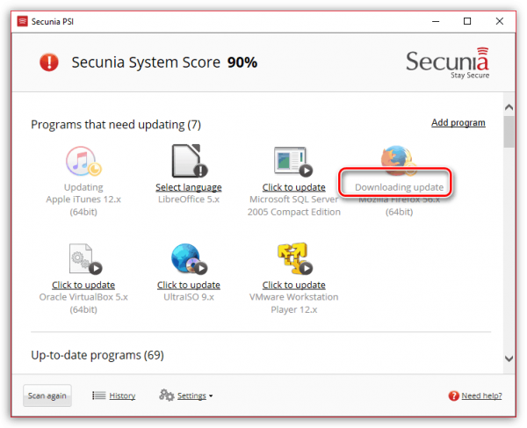Click the Secunia Stay Secure logo

[x=447, y=63]
